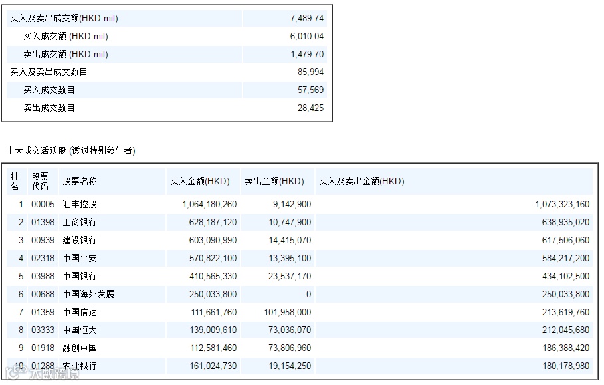Click the 十大成交活跃股 section heading
This screenshot has height=385, width=604.
[x=71, y=151]
